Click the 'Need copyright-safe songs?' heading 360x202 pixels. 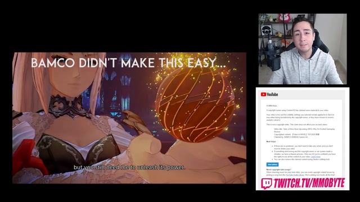[278, 169]
